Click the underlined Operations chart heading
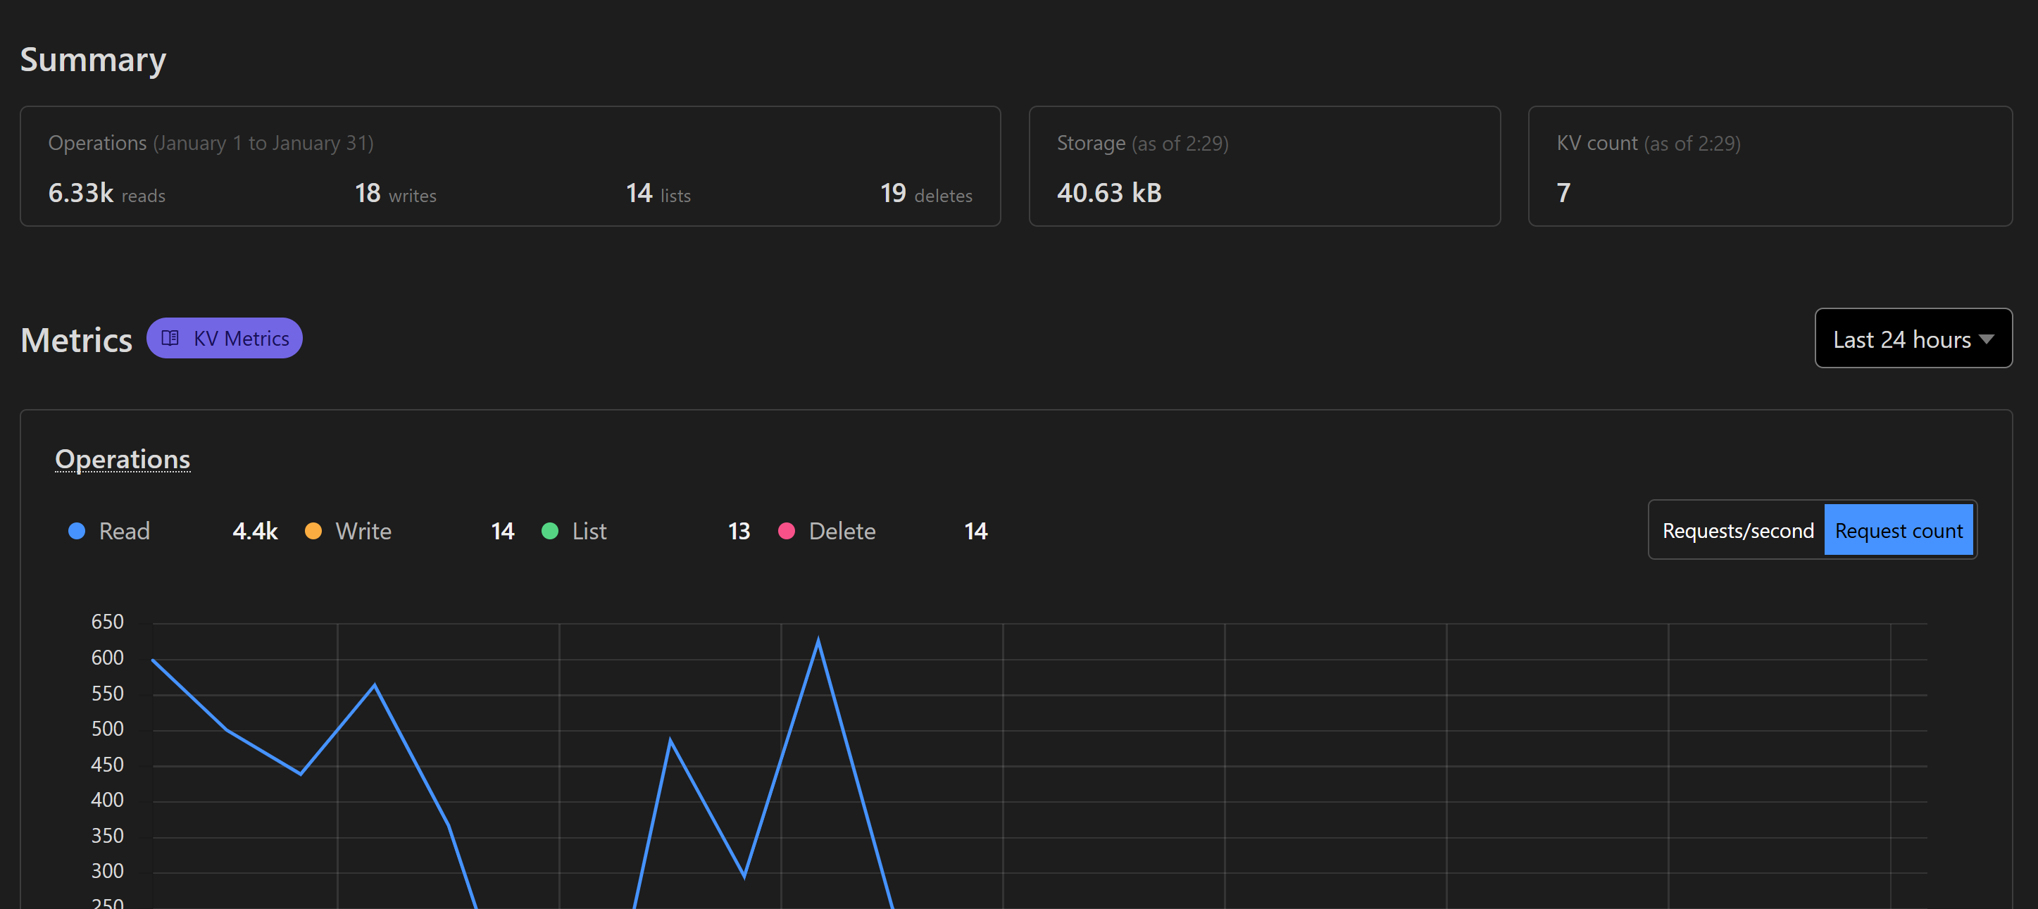This screenshot has height=909, width=2038. point(123,459)
